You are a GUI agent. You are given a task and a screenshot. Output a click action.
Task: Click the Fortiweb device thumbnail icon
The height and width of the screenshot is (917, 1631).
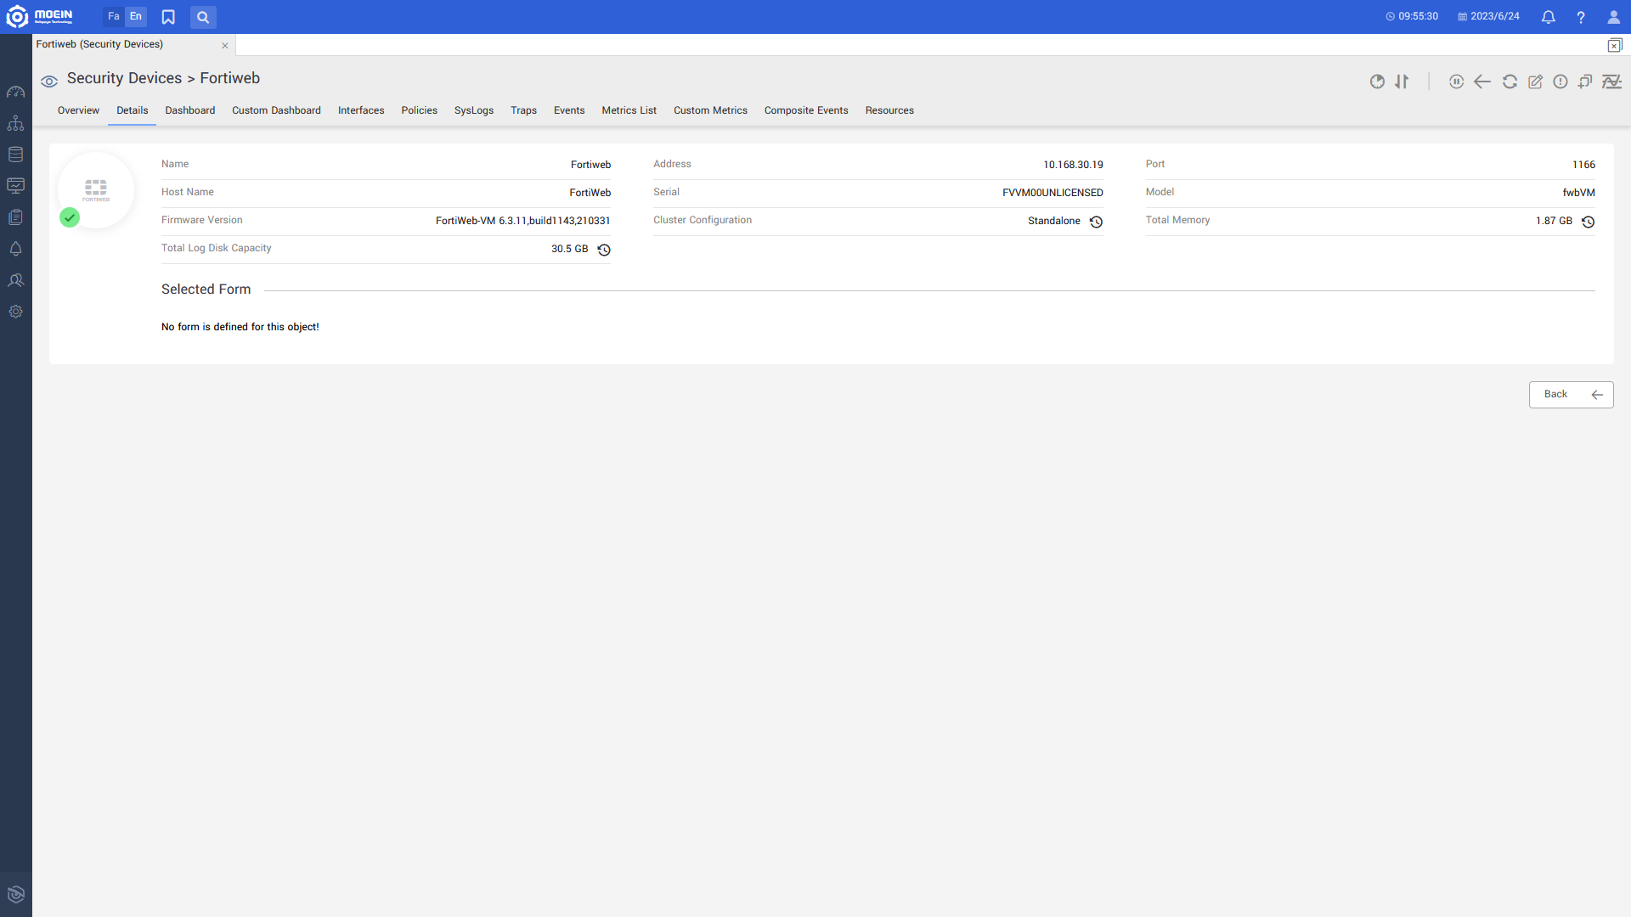pos(96,189)
